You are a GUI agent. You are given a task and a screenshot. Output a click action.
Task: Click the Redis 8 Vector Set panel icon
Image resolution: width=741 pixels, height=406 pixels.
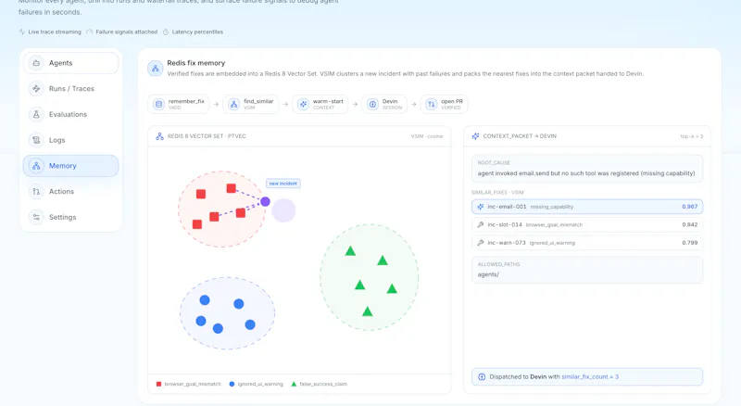click(x=159, y=136)
